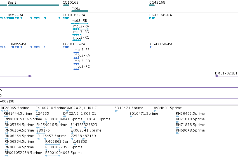Select RP001004044.5prime EST
The height and width of the screenshot is (157, 238).
click(x=53, y=122)
